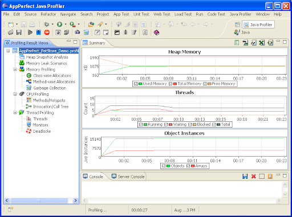The height and width of the screenshot is (217, 292).
Task: Click the green Run toolbar icon
Action: [59, 24]
